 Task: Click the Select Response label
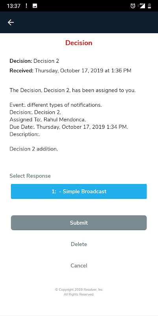[x=30, y=176]
